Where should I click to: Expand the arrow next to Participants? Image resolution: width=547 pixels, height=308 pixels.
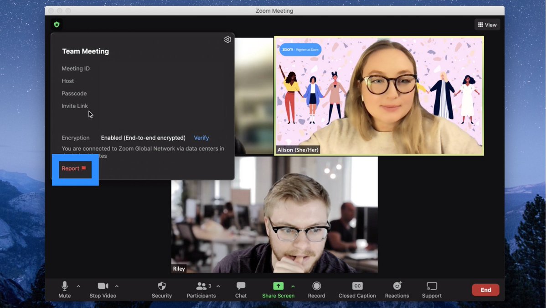218,287
